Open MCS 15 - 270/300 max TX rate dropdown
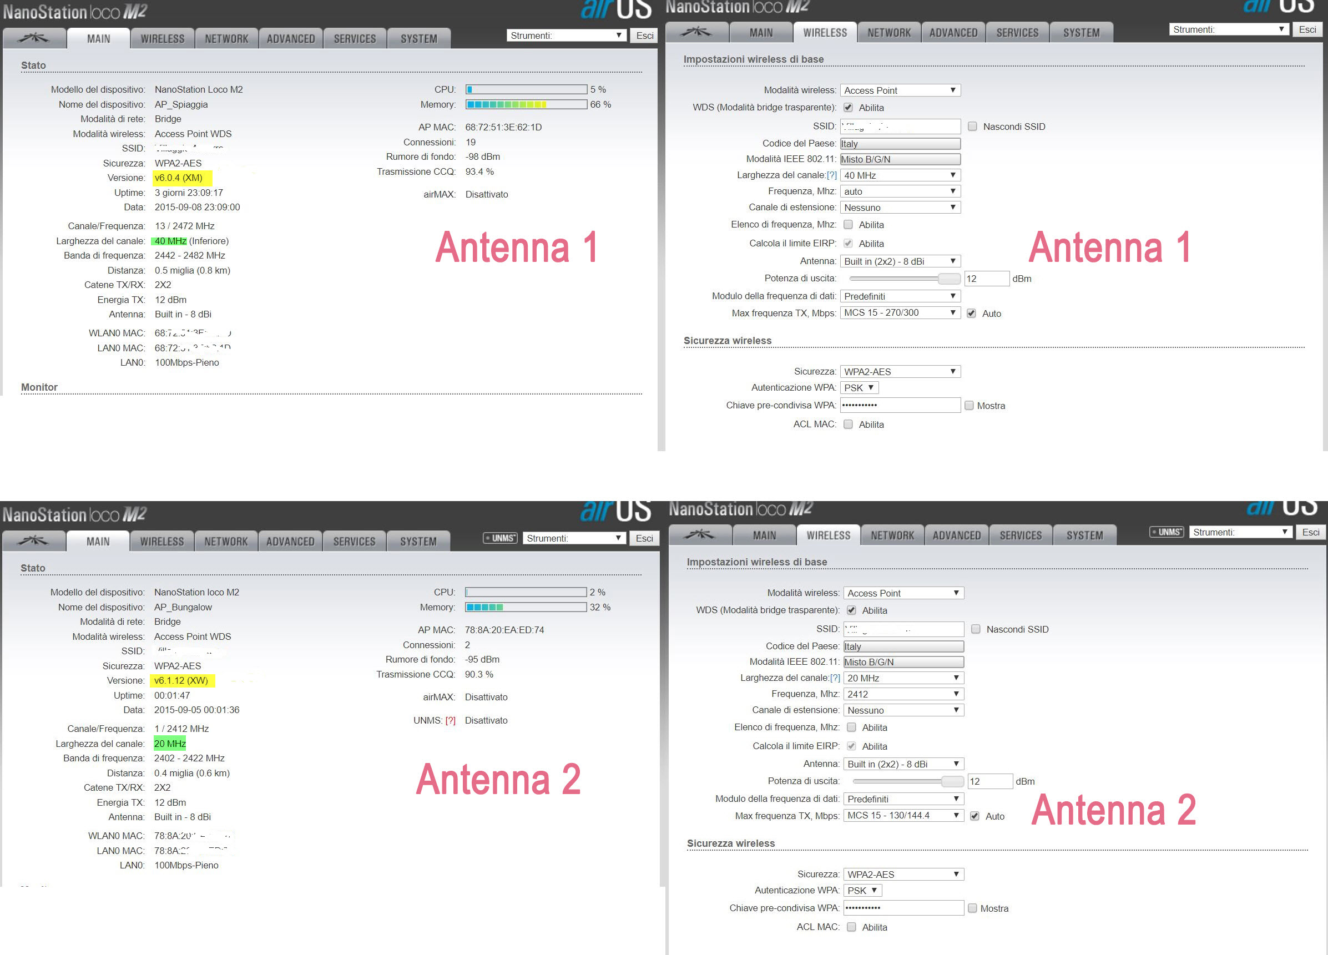The height and width of the screenshot is (955, 1328). [901, 312]
